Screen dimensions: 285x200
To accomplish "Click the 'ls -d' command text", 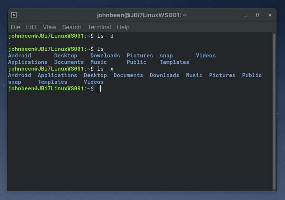I will pos(105,36).
